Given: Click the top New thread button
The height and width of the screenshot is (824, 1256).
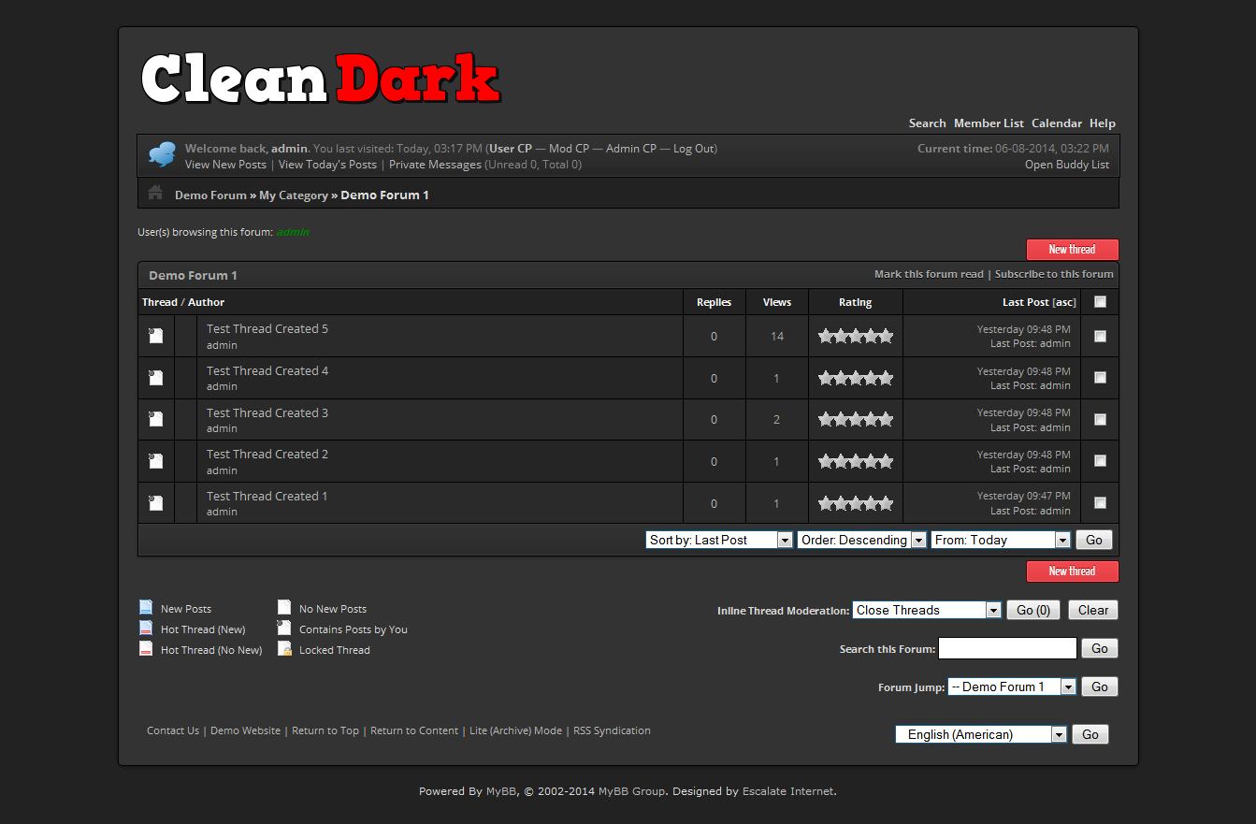Looking at the screenshot, I should coord(1072,250).
